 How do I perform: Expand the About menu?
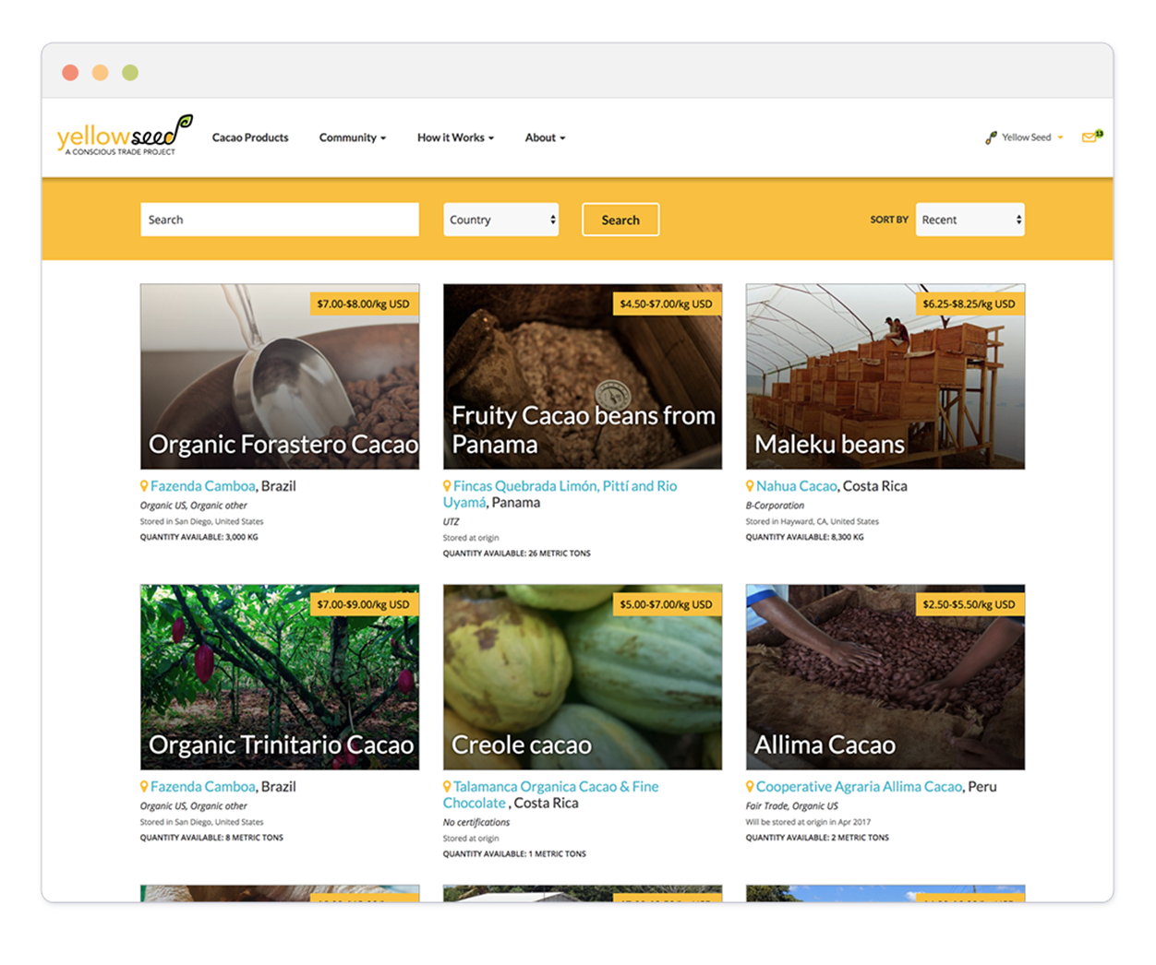[x=545, y=137]
